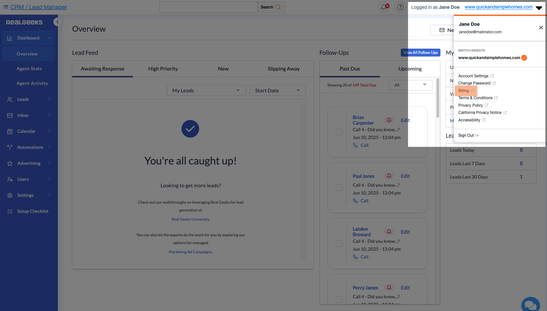
Task: Open the Marketing Ad Campaigns link
Action: [191, 252]
